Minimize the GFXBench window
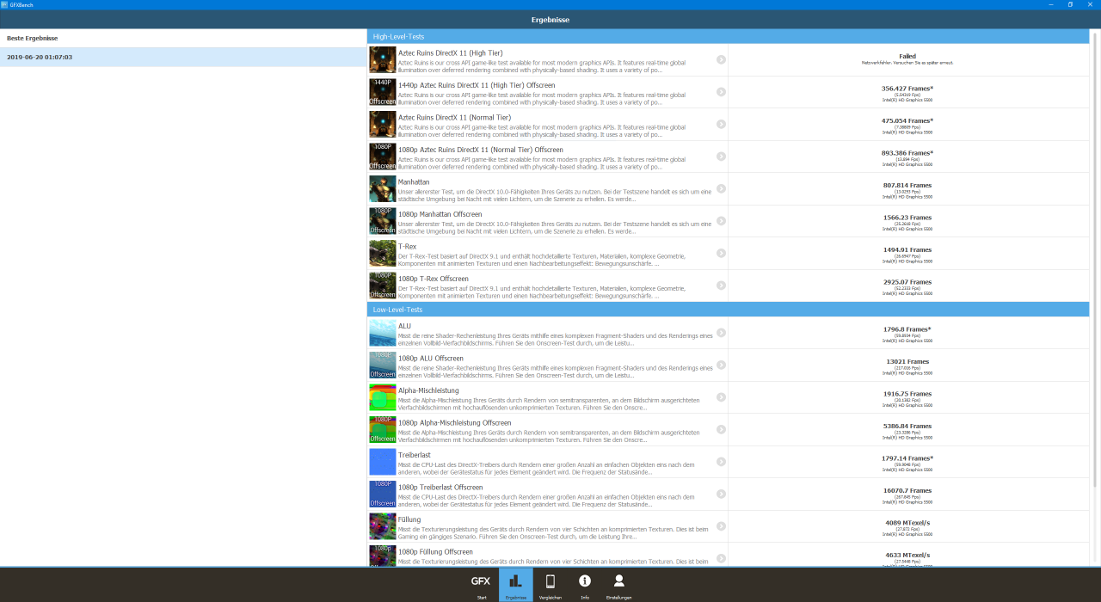 1050,4
